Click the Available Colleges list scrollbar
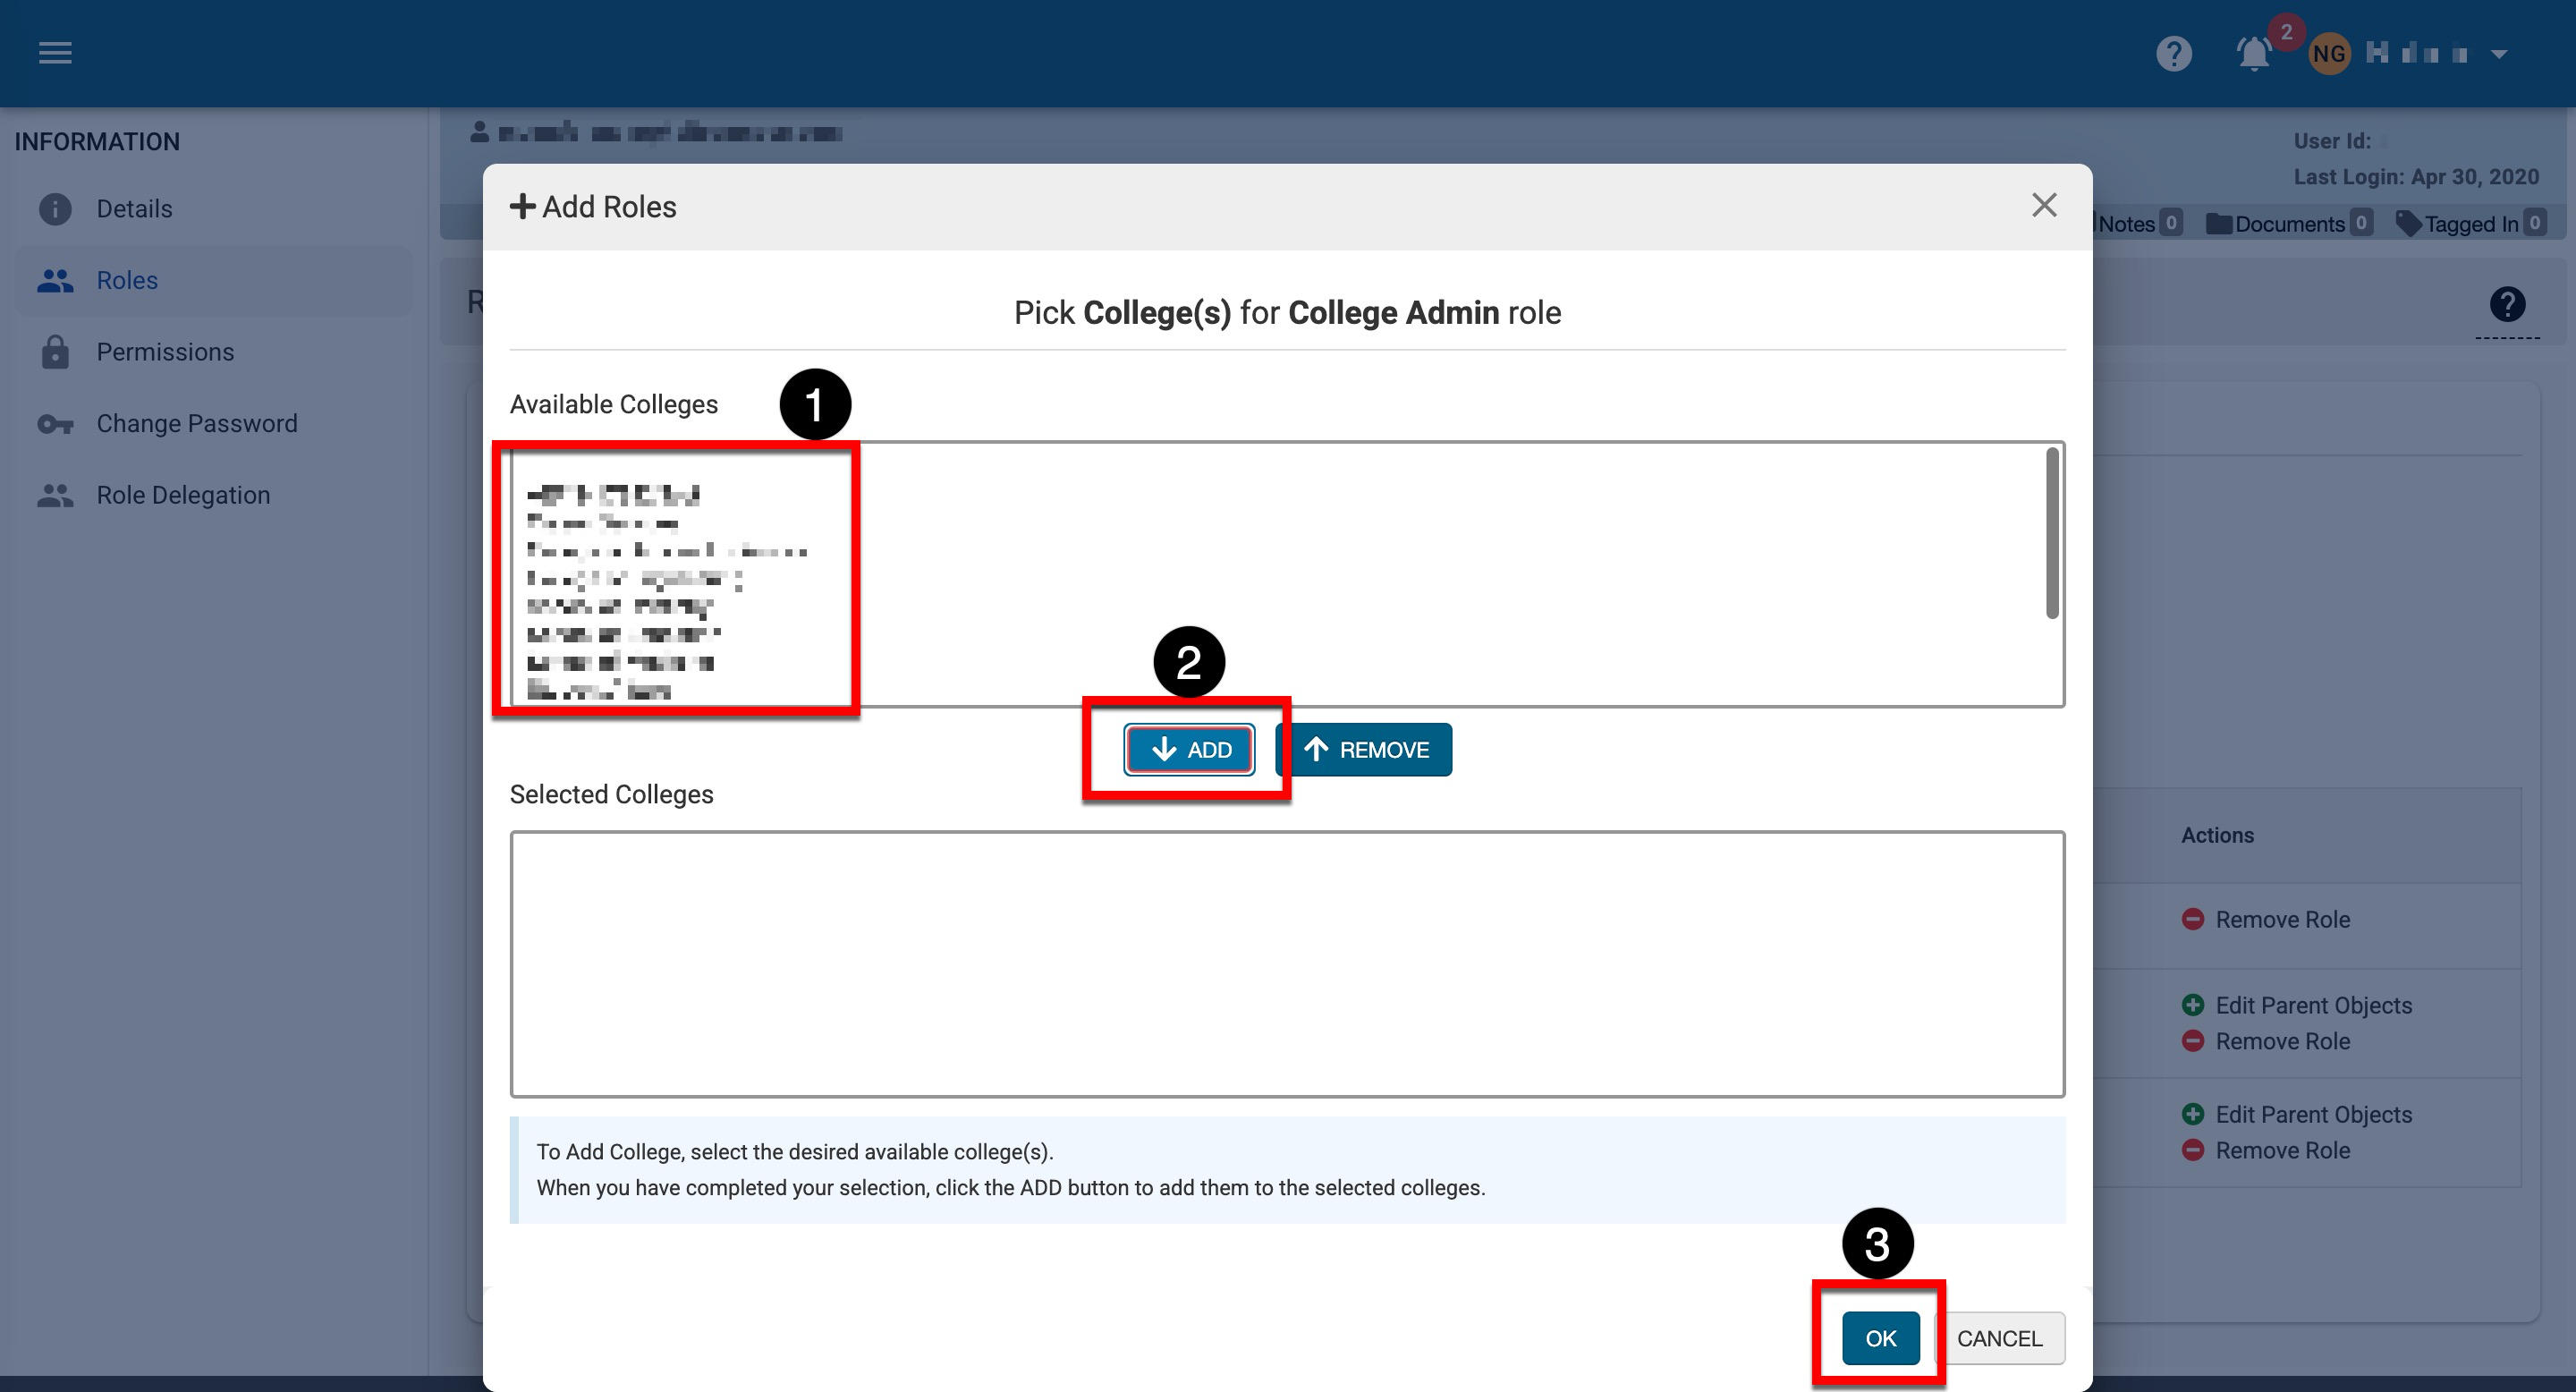Image resolution: width=2576 pixels, height=1392 pixels. [2051, 534]
